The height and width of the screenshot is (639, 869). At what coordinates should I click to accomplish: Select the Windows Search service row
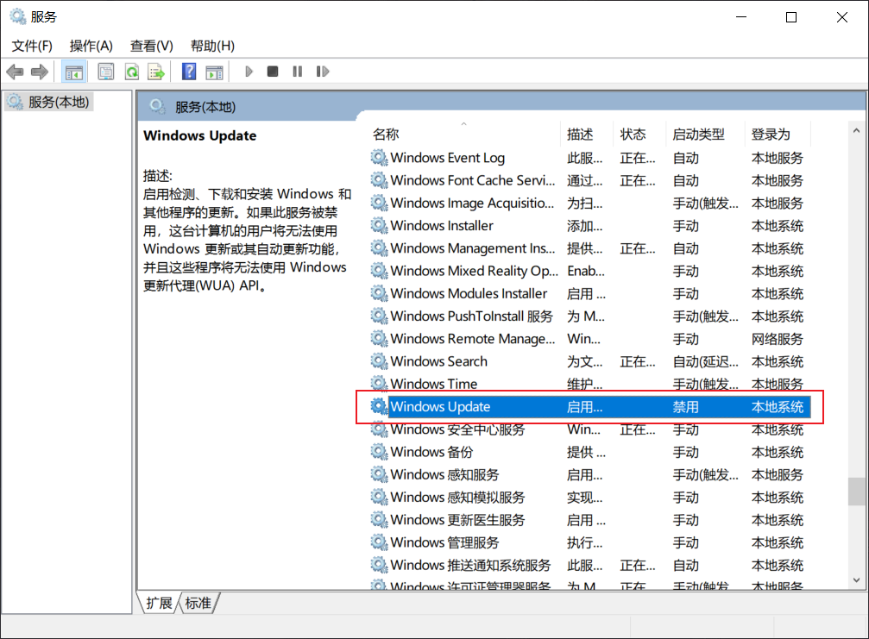point(438,361)
